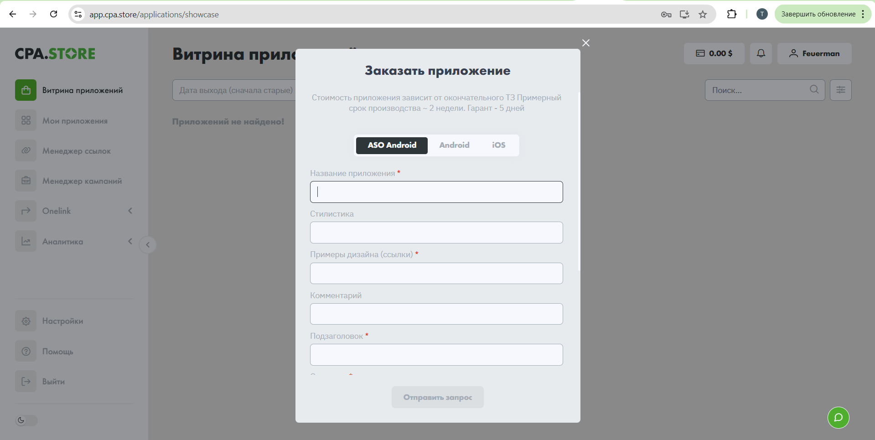
Task: Bookmark this page with the star icon
Action: [703, 15]
